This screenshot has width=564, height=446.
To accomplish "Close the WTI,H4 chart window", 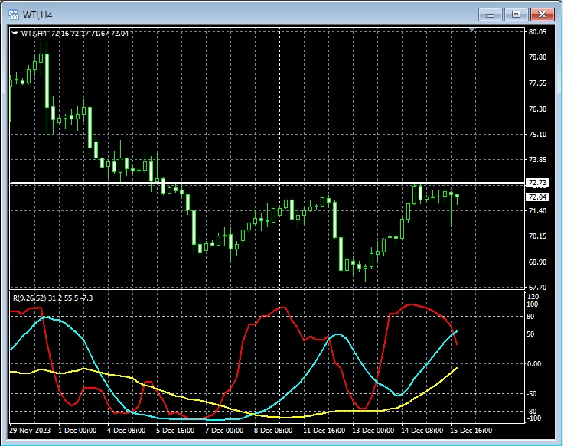I will (x=543, y=14).
